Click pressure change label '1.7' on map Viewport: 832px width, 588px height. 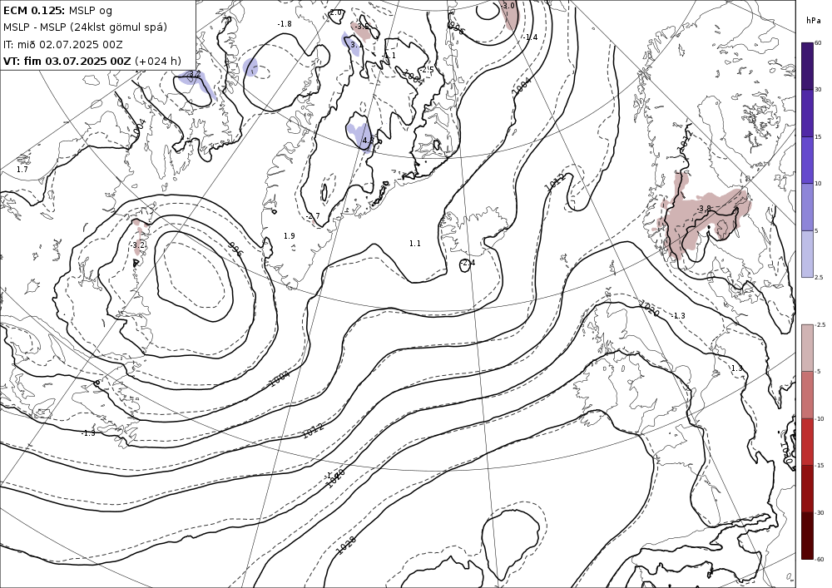coord(22,170)
